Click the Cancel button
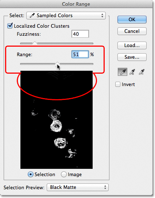The height and width of the screenshot is (198, 155). tap(132, 31)
